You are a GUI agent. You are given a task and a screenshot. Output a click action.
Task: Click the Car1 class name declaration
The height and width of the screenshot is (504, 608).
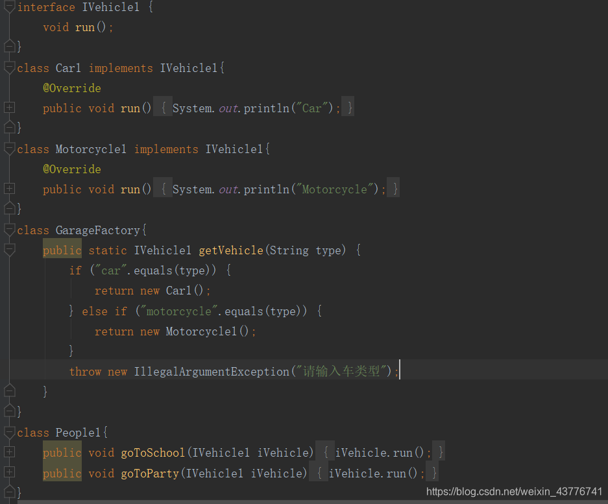pos(68,68)
